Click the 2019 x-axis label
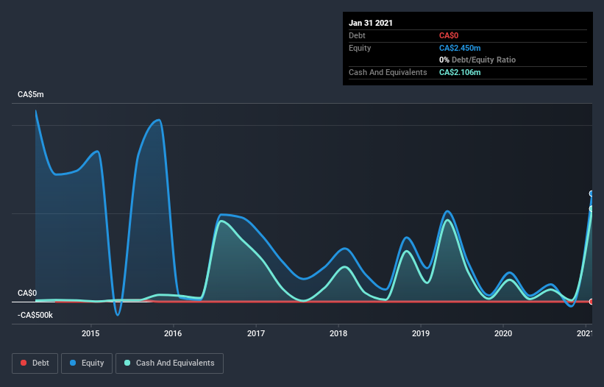 (421, 333)
